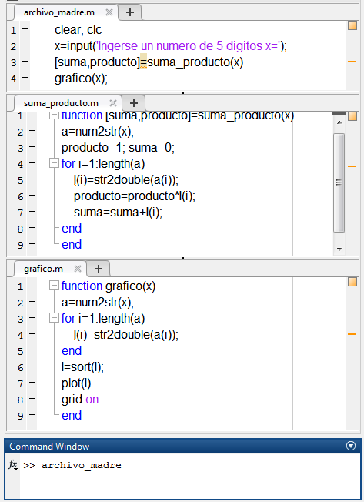Click orange warning marker in grafico.m
This screenshot has height=502, width=364.
[352, 334]
